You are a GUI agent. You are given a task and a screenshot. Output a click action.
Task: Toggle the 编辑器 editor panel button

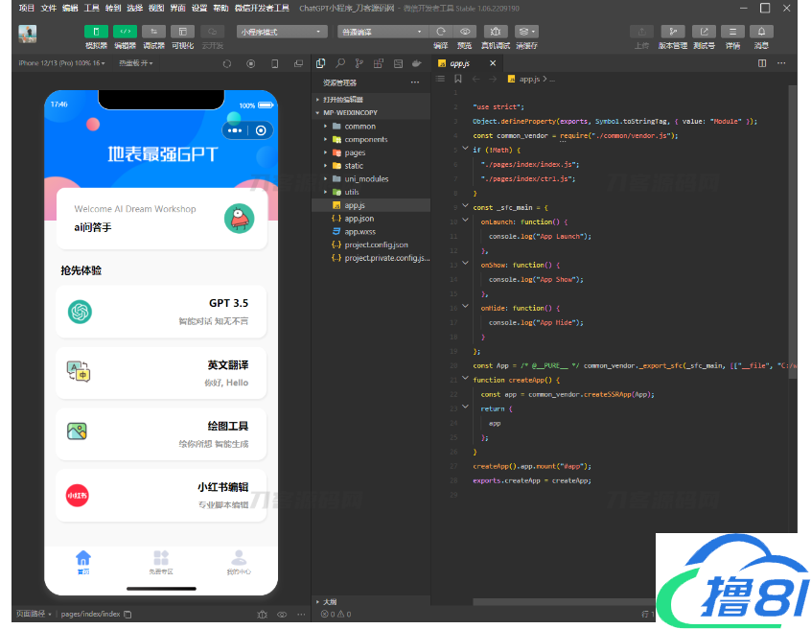pos(126,32)
